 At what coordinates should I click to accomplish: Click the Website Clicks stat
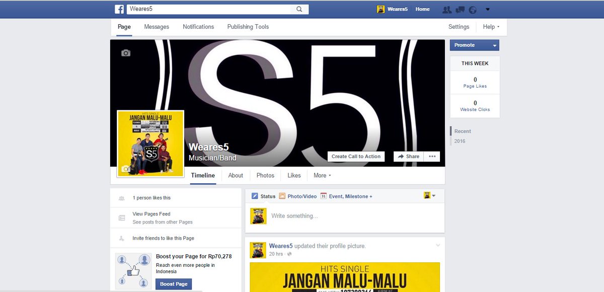tap(475, 106)
